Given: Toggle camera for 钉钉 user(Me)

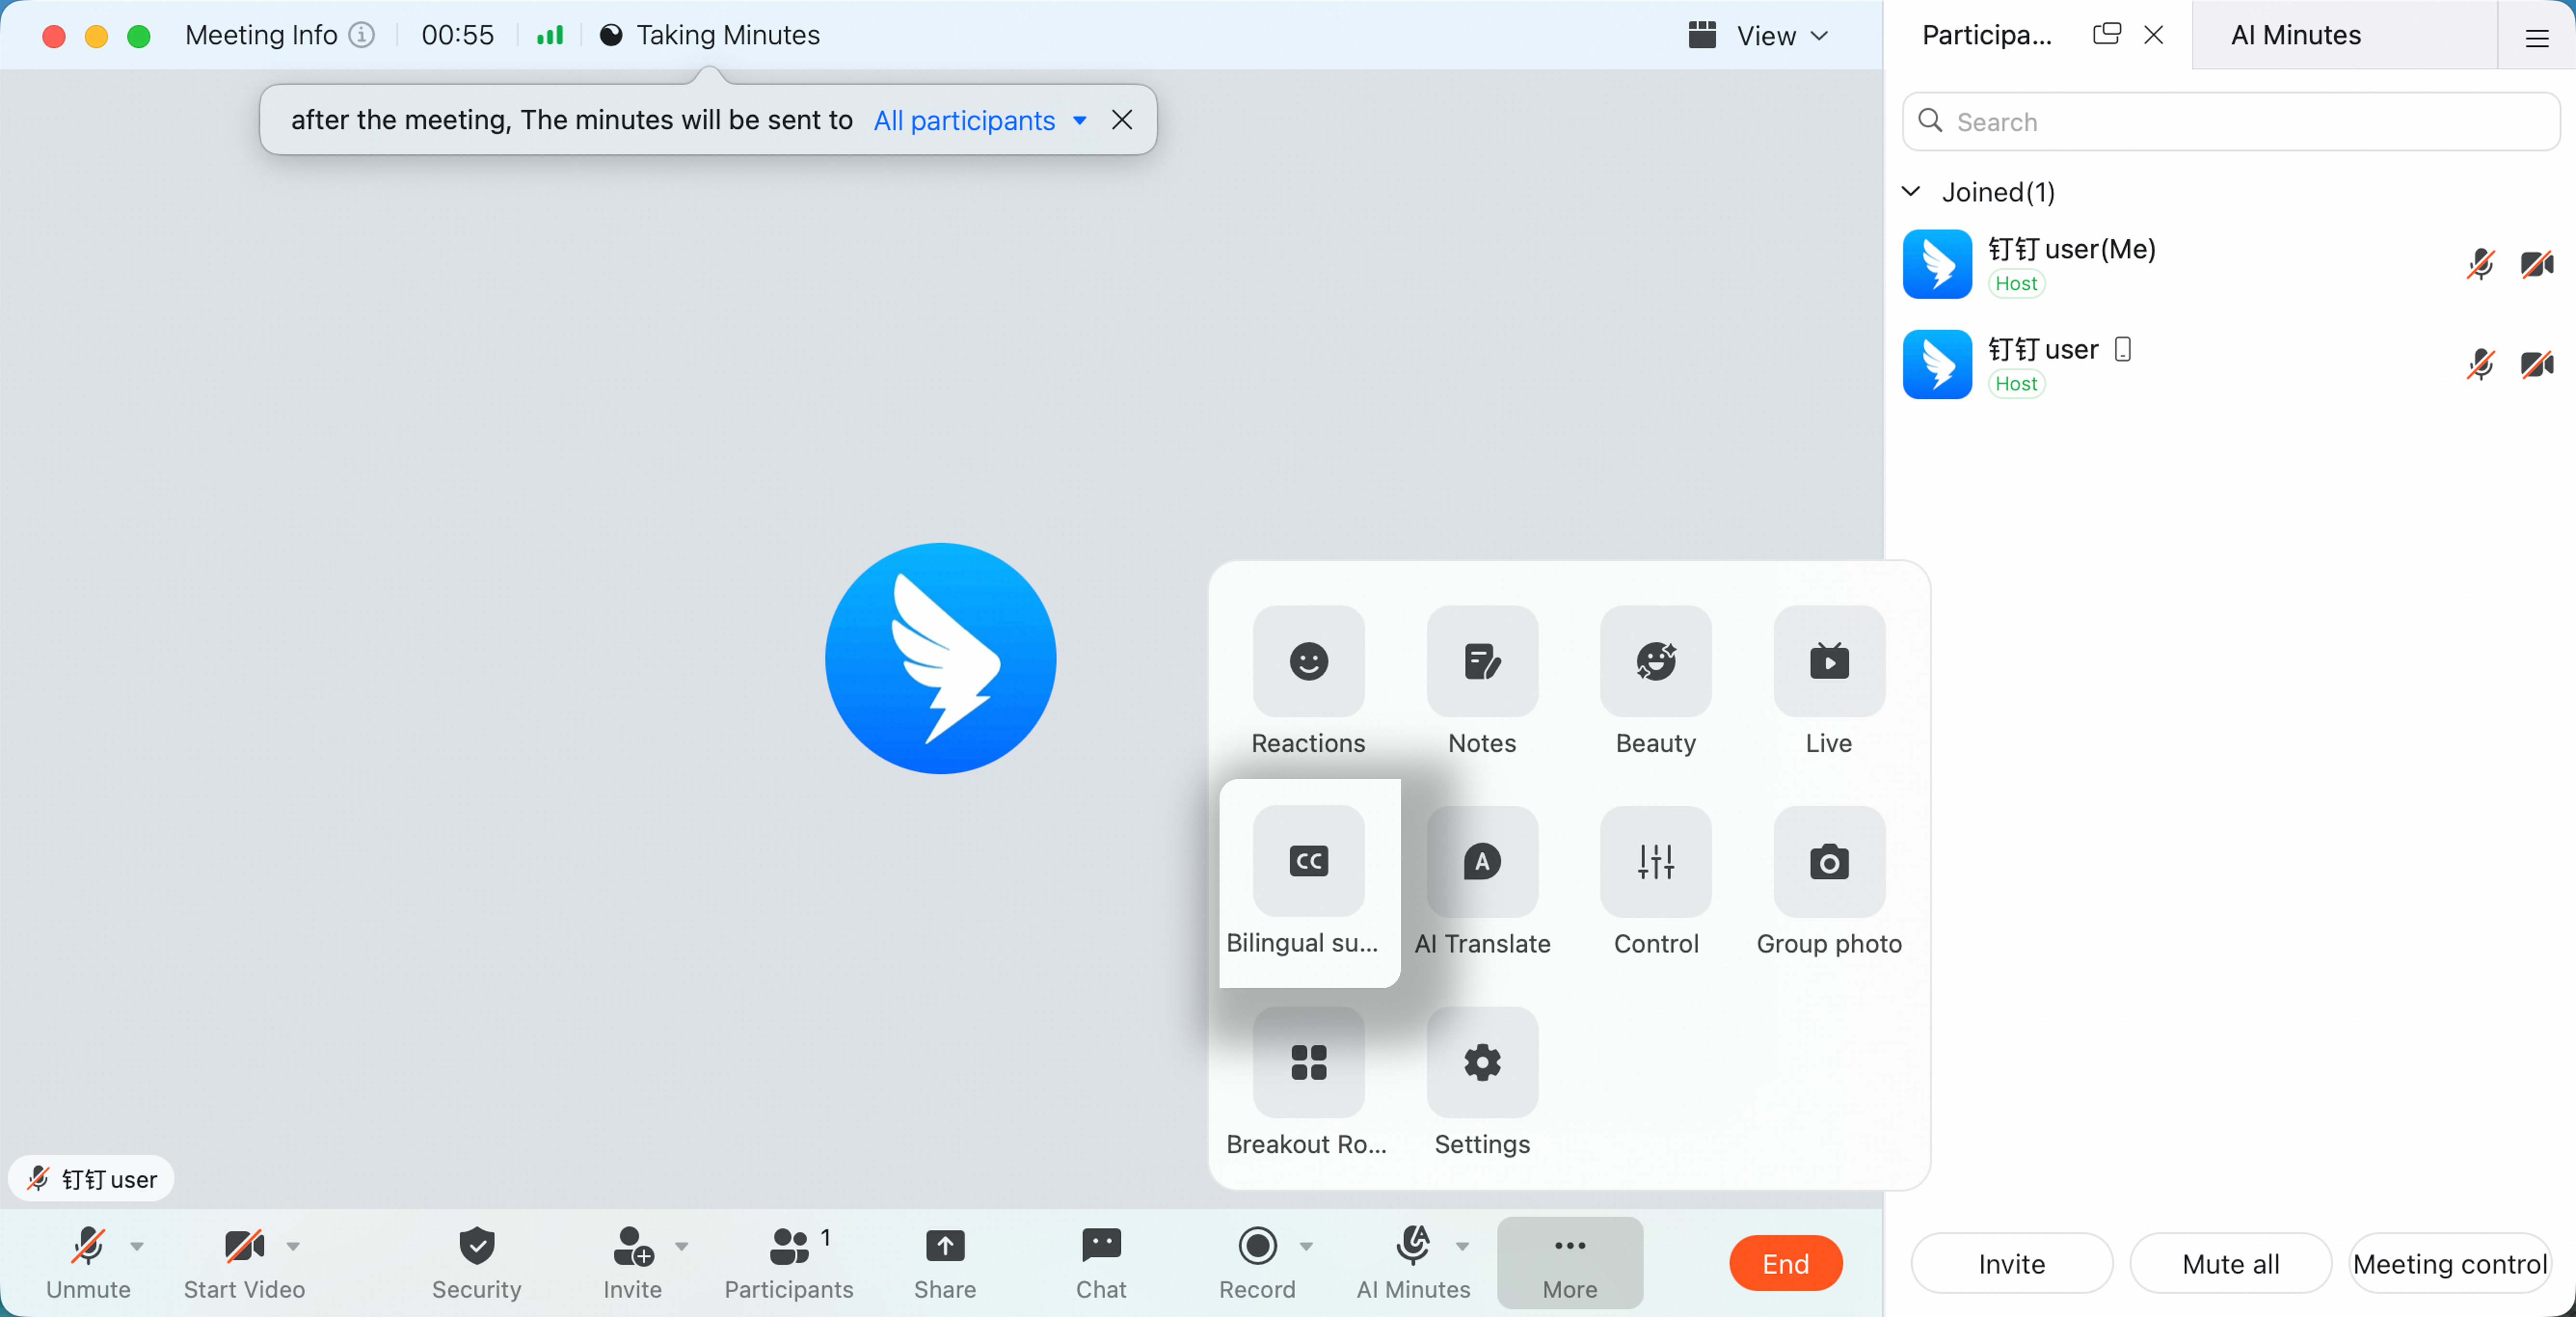Looking at the screenshot, I should (x=2536, y=264).
